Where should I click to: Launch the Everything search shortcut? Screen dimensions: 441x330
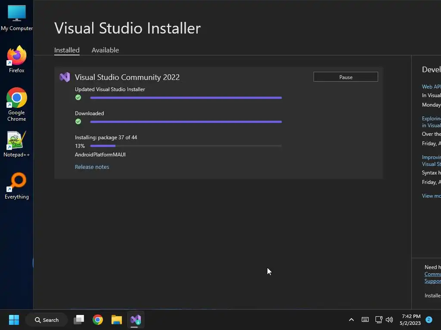click(17, 186)
